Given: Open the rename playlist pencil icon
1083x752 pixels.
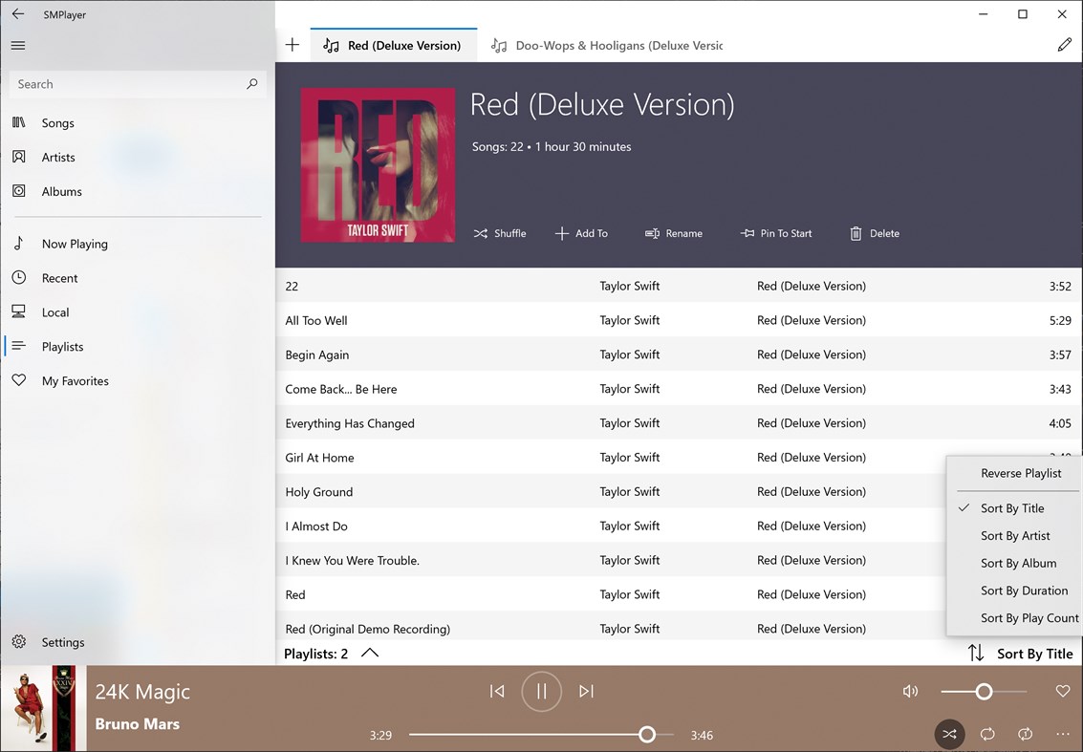Looking at the screenshot, I should [1065, 44].
